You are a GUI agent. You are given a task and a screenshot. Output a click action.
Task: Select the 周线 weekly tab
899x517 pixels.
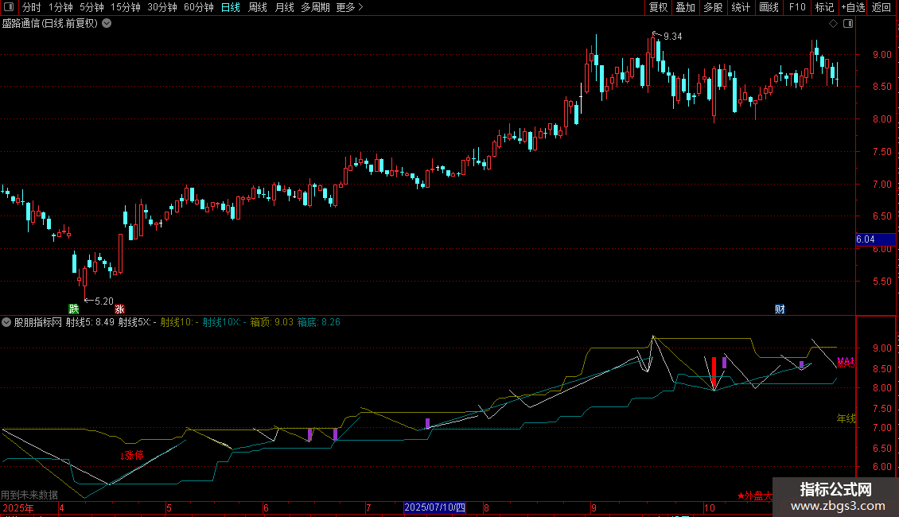point(258,7)
